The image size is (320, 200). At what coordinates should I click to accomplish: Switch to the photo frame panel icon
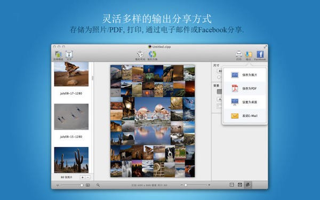coord(240,185)
